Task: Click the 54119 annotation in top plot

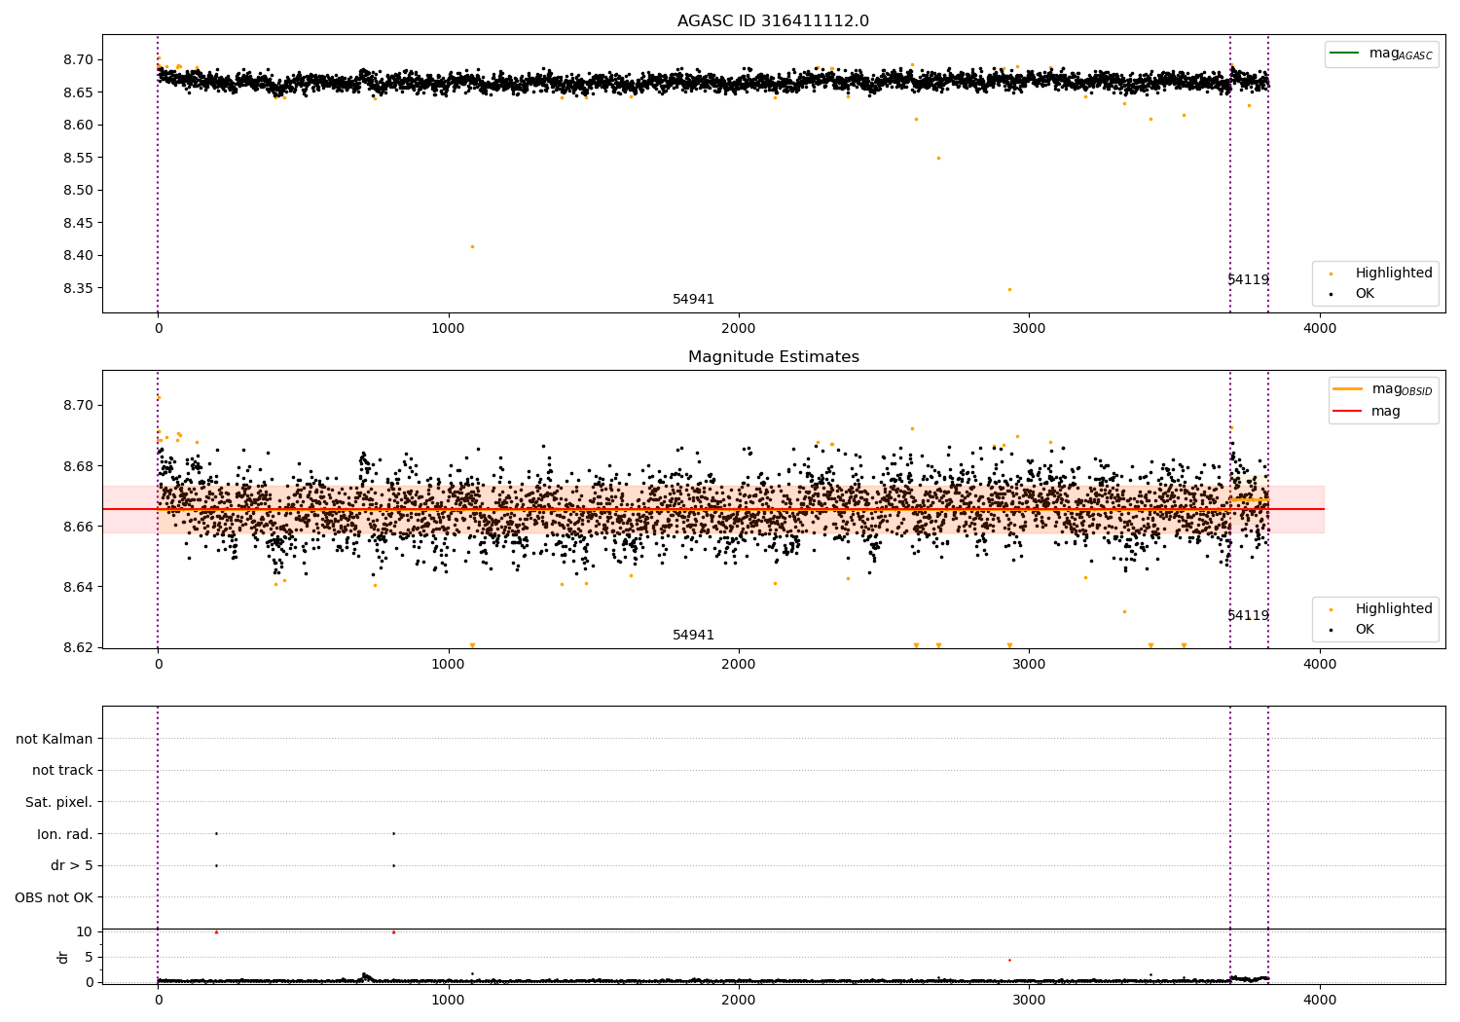Action: click(1248, 280)
